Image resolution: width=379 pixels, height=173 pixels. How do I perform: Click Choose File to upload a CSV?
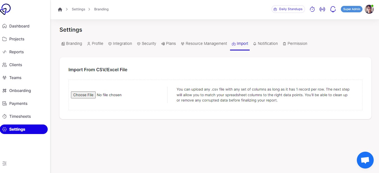pyautogui.click(x=83, y=95)
